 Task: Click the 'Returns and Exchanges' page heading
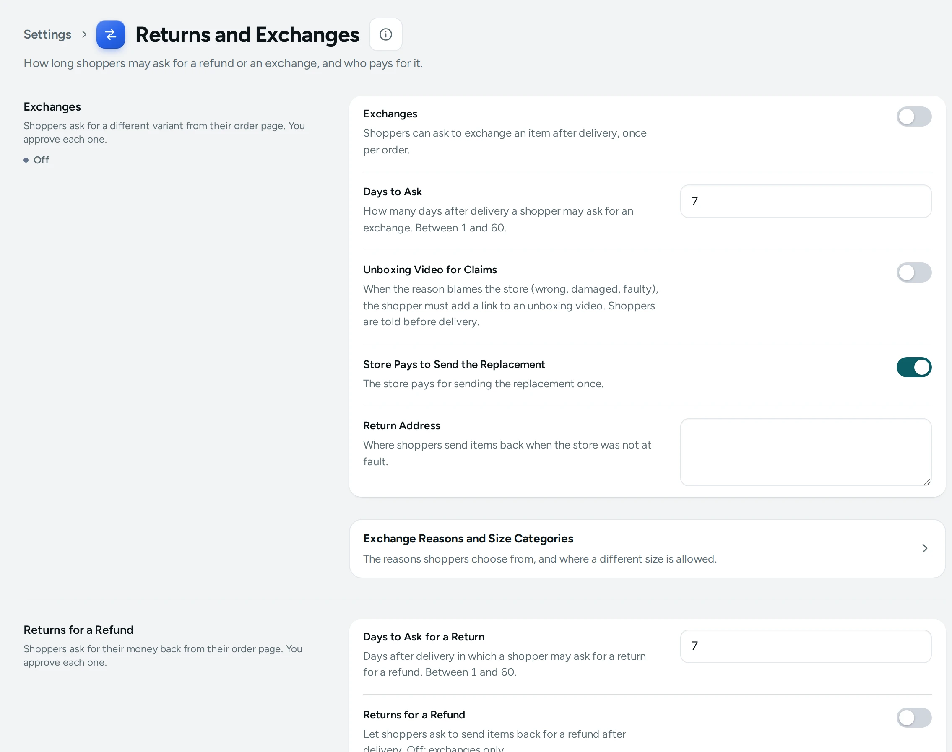click(247, 35)
